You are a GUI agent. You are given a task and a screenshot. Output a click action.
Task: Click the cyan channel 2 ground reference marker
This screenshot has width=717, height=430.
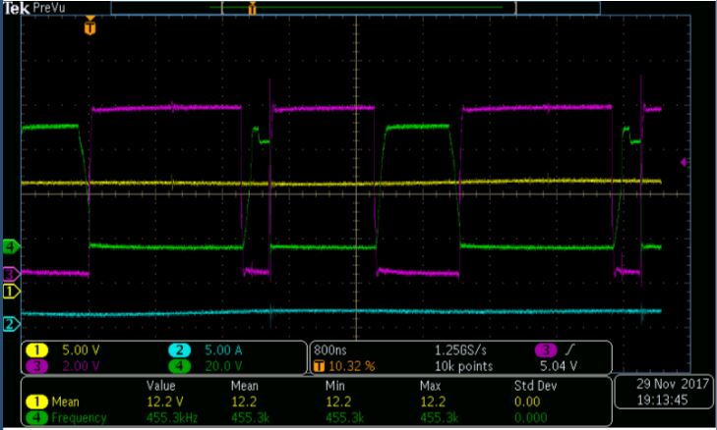click(x=12, y=324)
